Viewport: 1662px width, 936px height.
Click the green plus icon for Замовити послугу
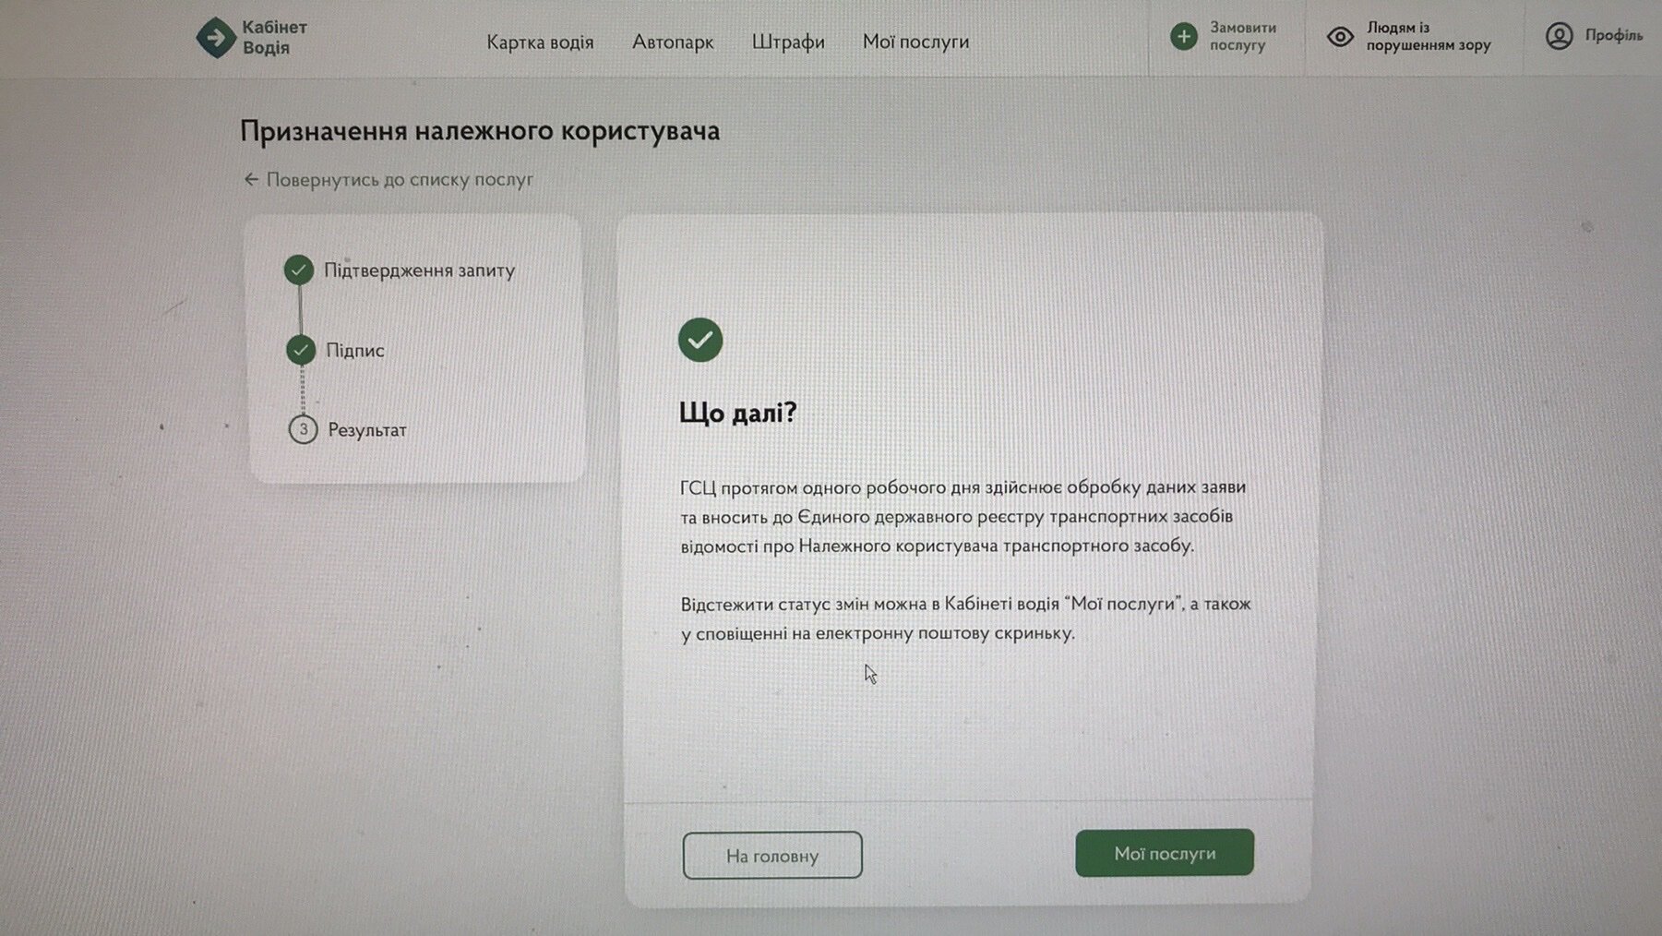tap(1183, 37)
